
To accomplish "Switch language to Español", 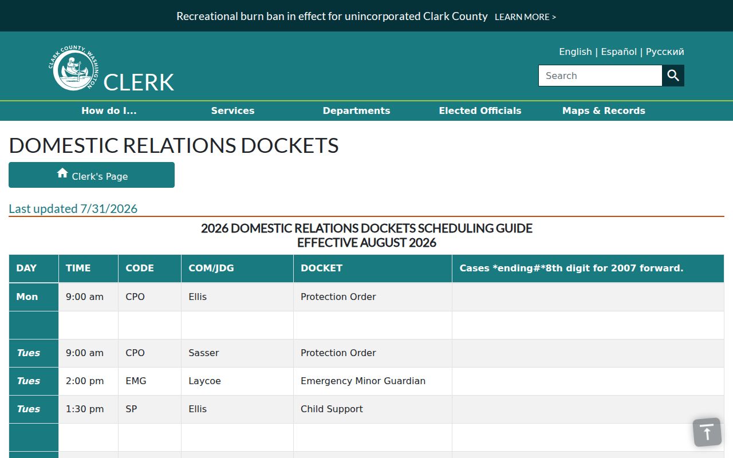I will click(618, 52).
